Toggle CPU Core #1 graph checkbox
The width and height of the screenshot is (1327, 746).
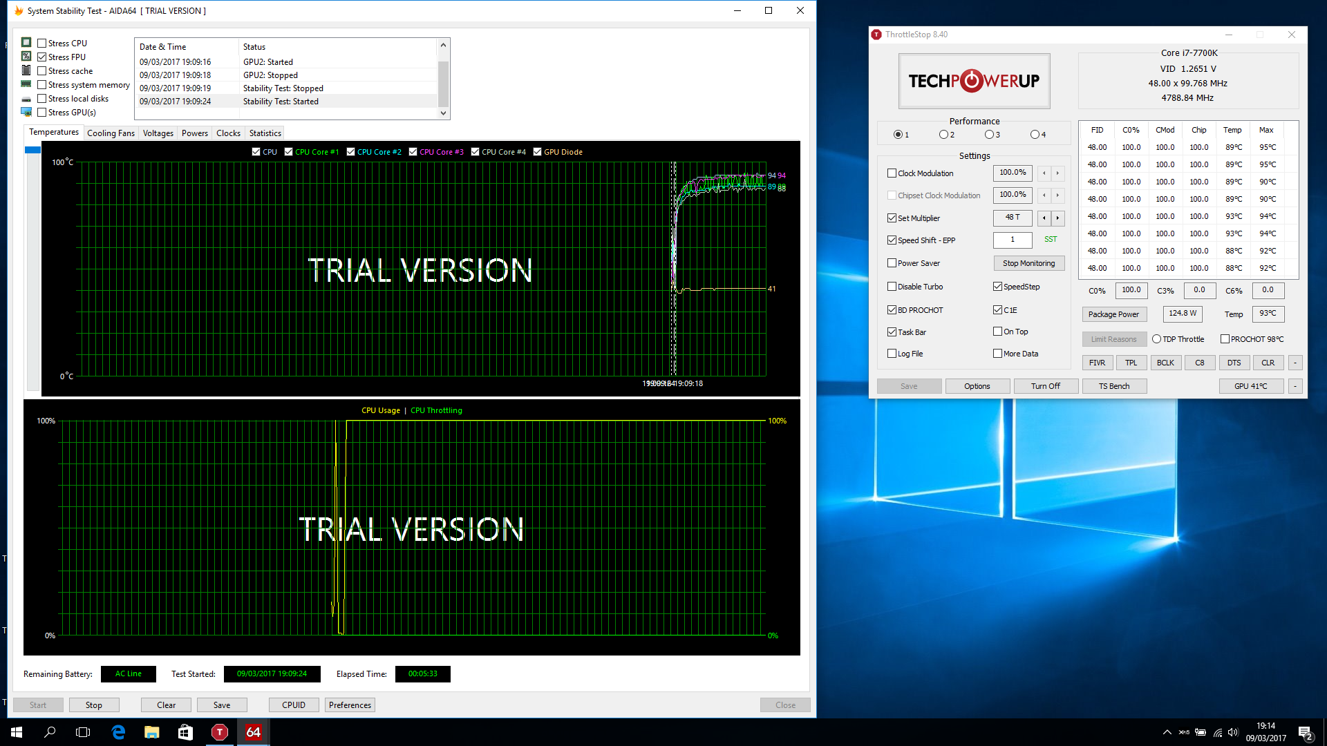click(x=289, y=152)
